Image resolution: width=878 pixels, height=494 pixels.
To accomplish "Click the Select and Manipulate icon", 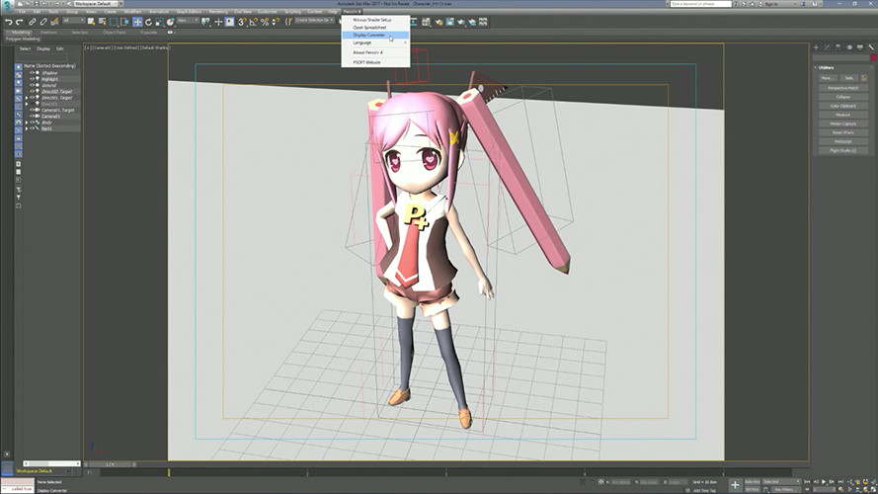I will 218,22.
